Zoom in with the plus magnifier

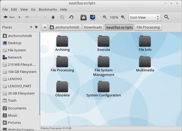coord(123,17)
